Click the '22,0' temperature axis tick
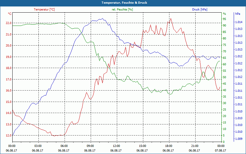 [9, 23]
